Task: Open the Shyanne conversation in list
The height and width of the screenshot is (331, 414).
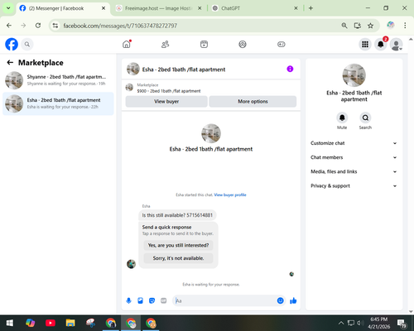Action: (x=58, y=80)
